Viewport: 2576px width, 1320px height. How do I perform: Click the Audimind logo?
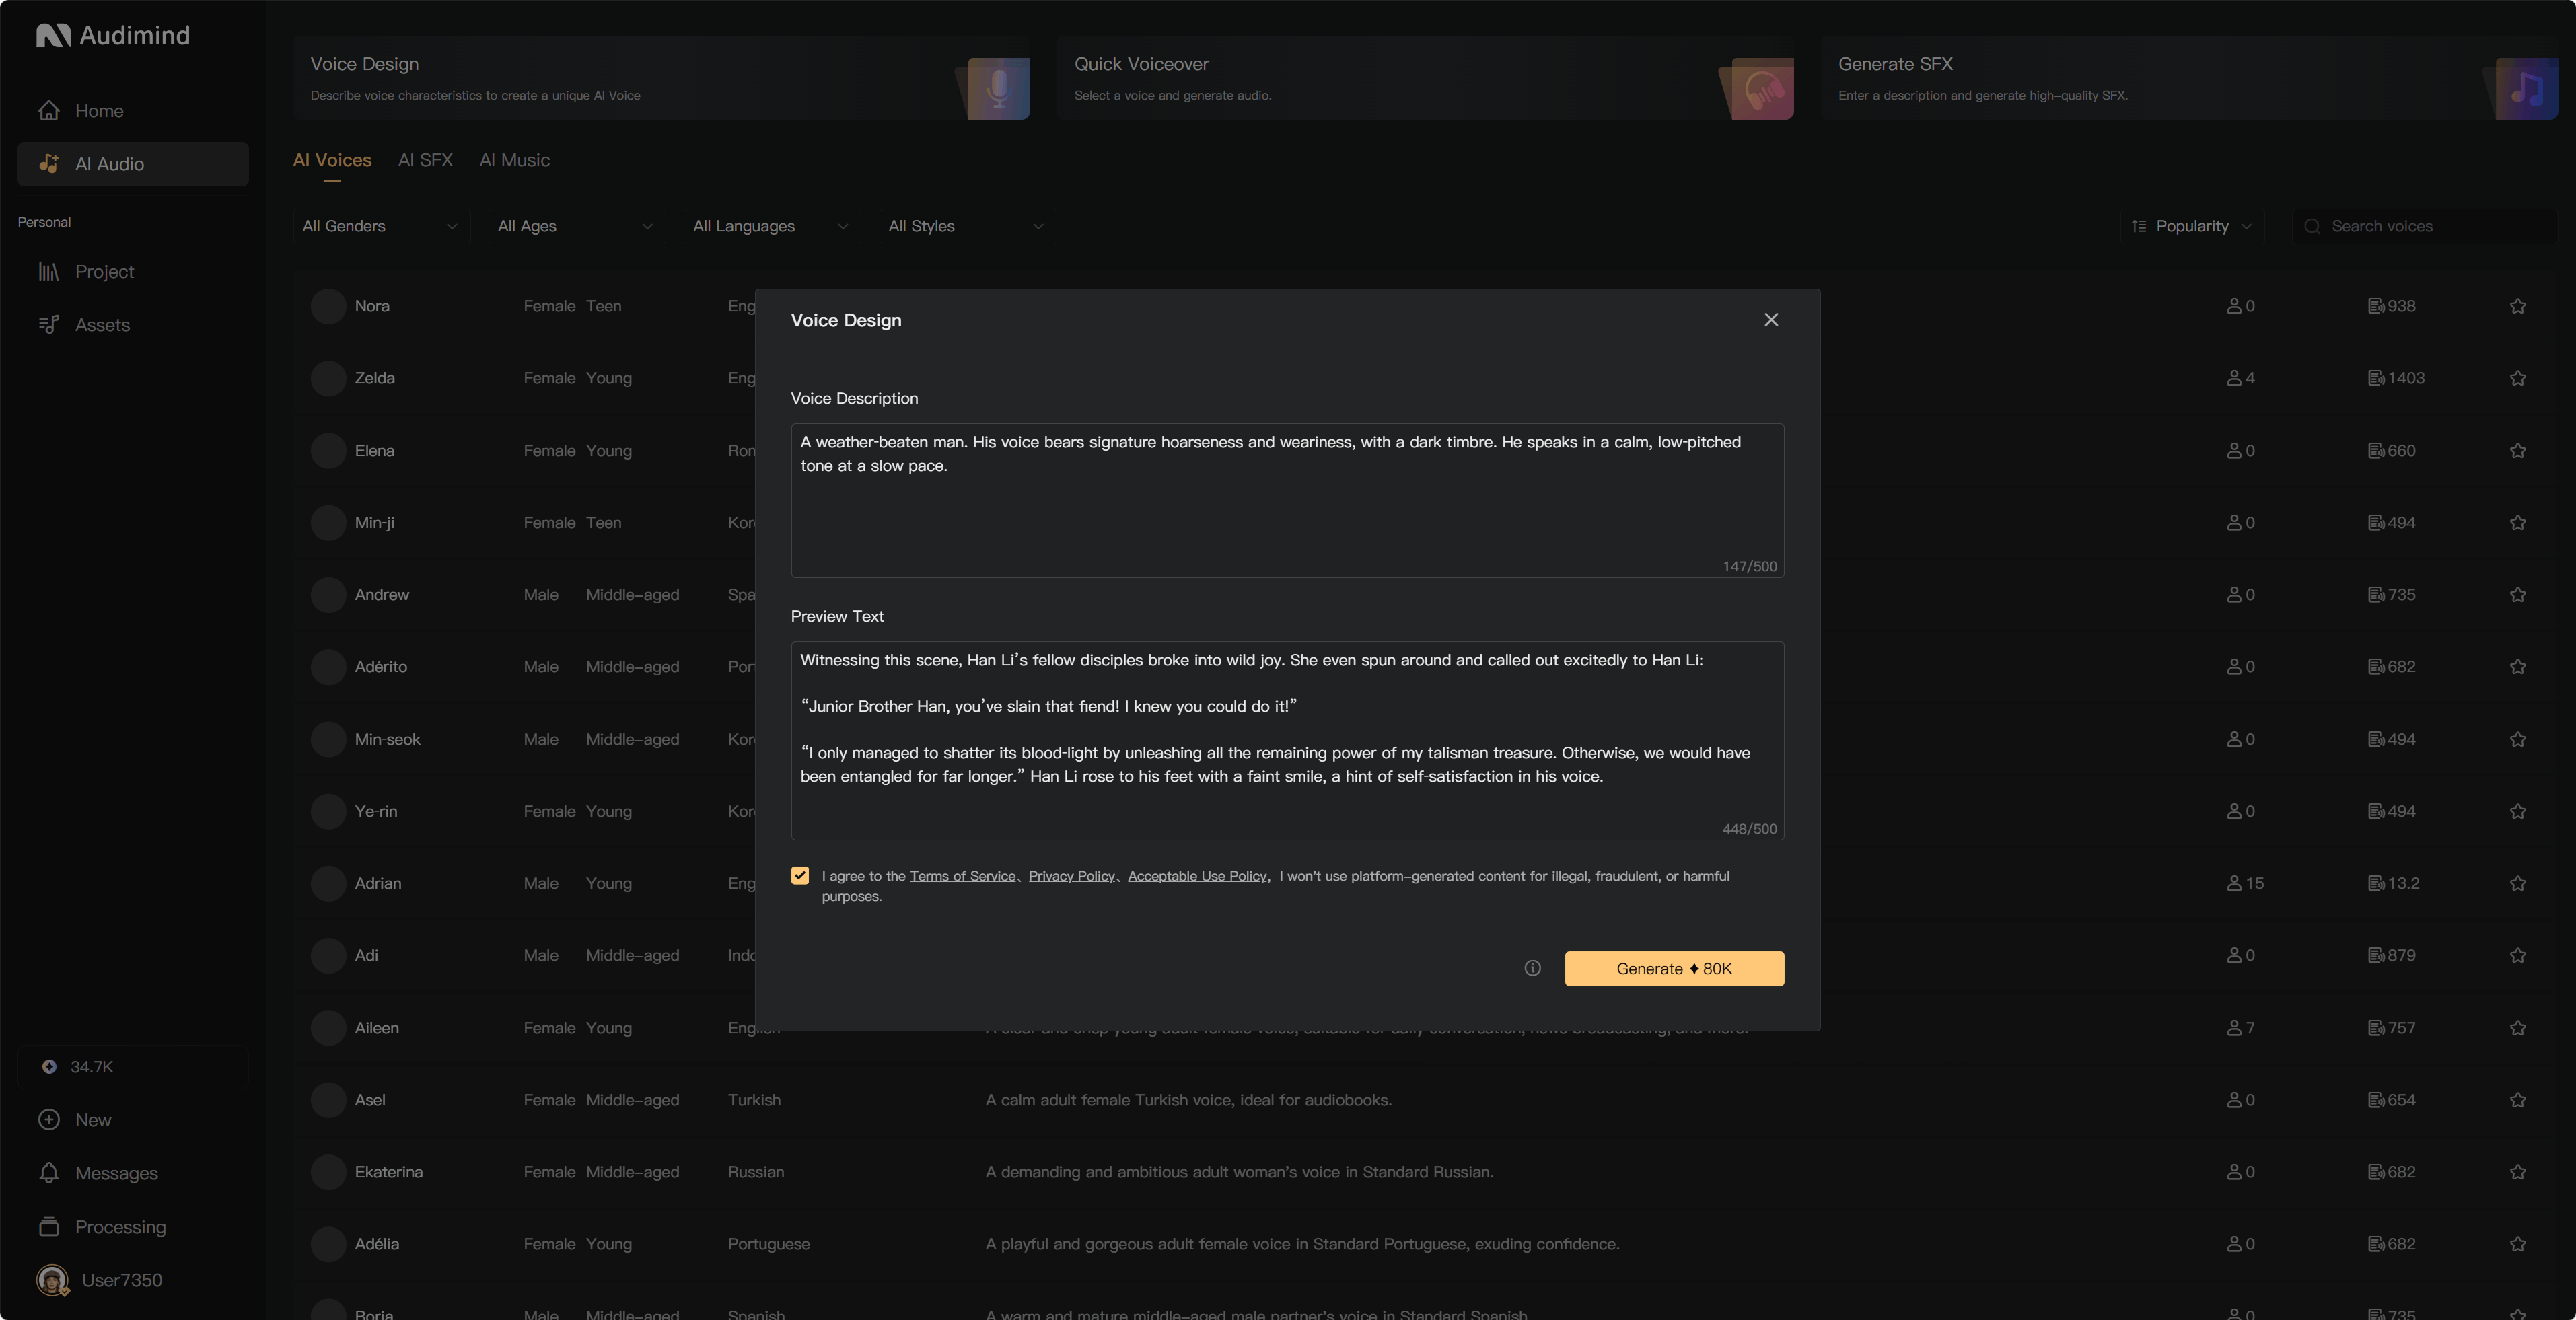click(113, 36)
